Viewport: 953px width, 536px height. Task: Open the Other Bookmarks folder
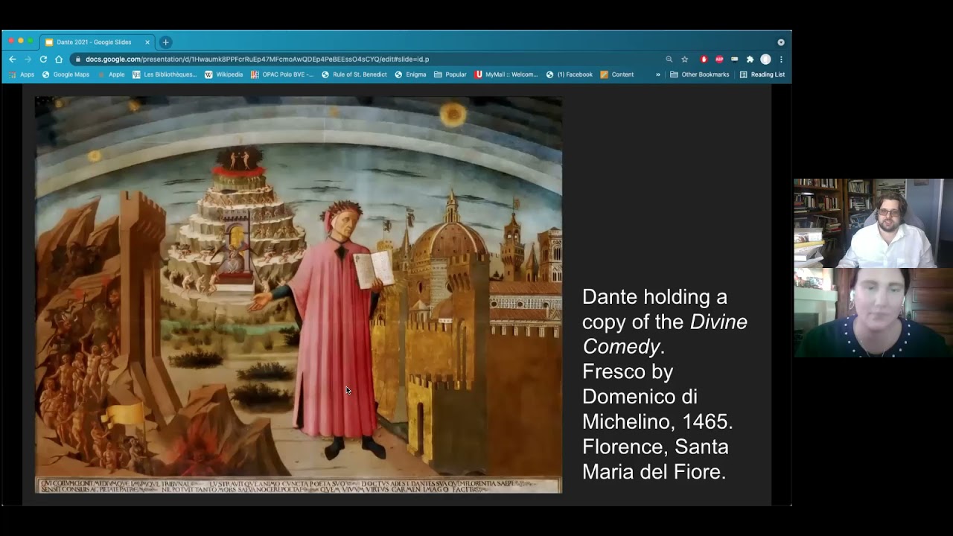pyautogui.click(x=700, y=74)
